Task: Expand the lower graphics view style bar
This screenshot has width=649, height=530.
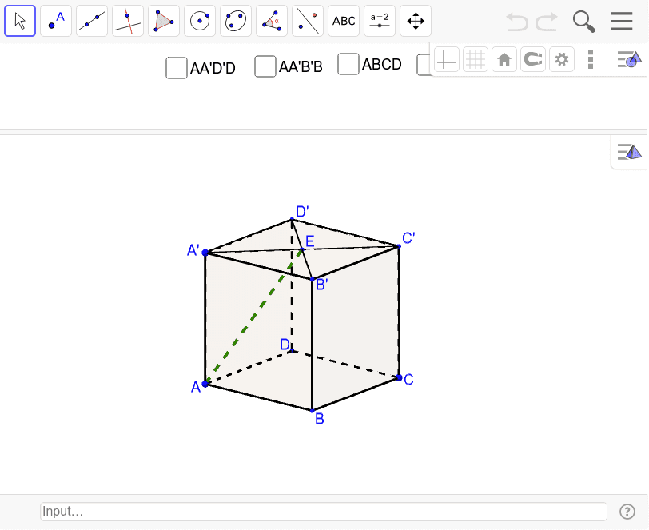Action: (x=630, y=152)
